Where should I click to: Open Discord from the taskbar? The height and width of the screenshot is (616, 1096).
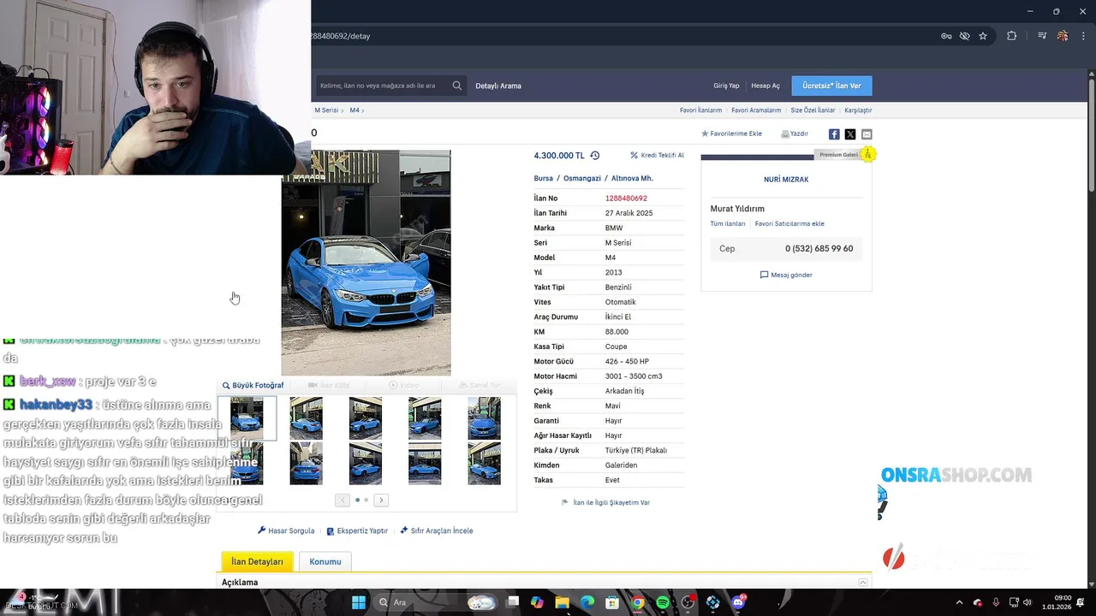coord(738,602)
